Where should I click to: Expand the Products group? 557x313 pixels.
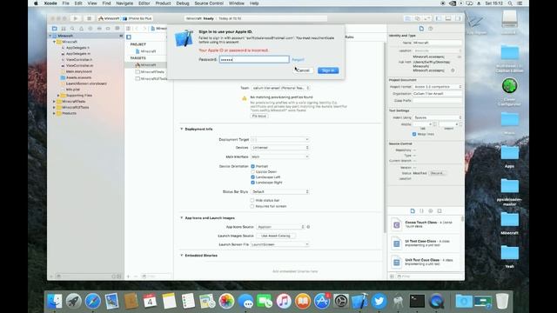click(x=54, y=113)
